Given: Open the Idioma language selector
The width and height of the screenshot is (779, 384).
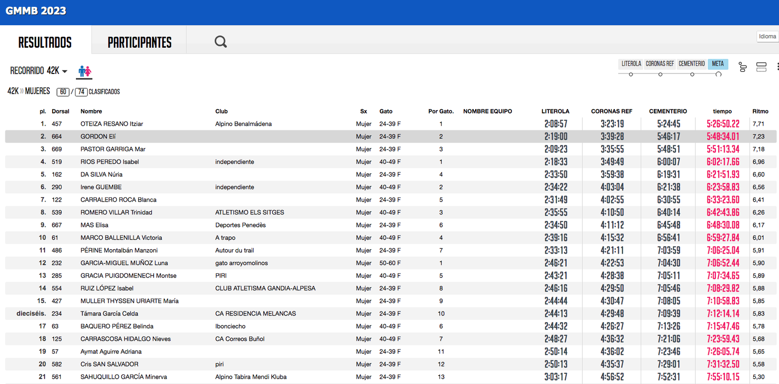Looking at the screenshot, I should coord(767,37).
